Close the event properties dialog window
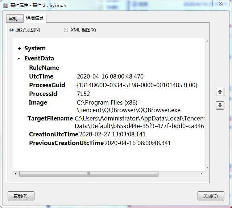The image size is (232, 208). coord(221,4)
